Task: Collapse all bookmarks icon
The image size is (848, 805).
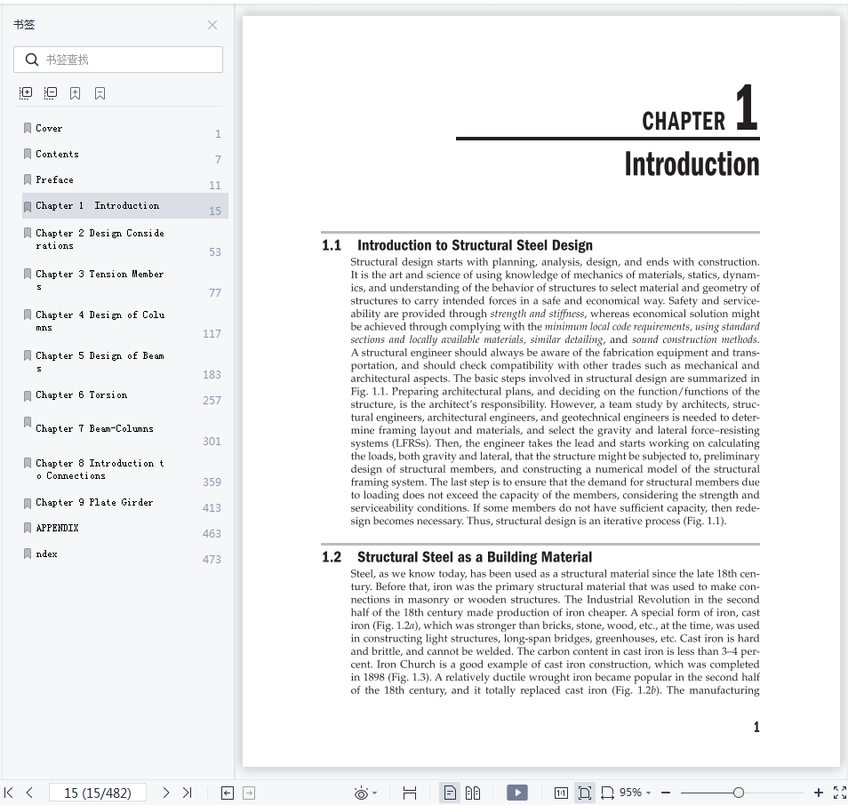Action: (x=51, y=93)
